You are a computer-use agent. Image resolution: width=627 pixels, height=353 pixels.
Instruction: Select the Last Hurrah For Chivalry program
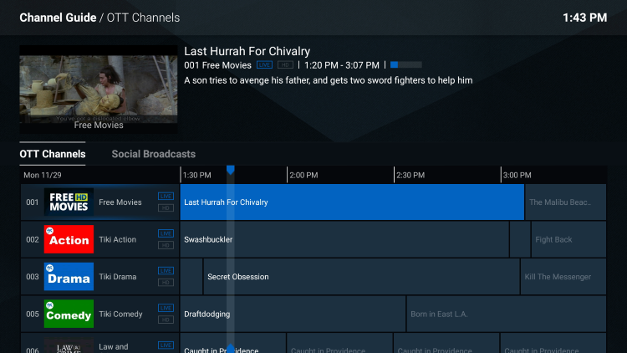tap(352, 202)
